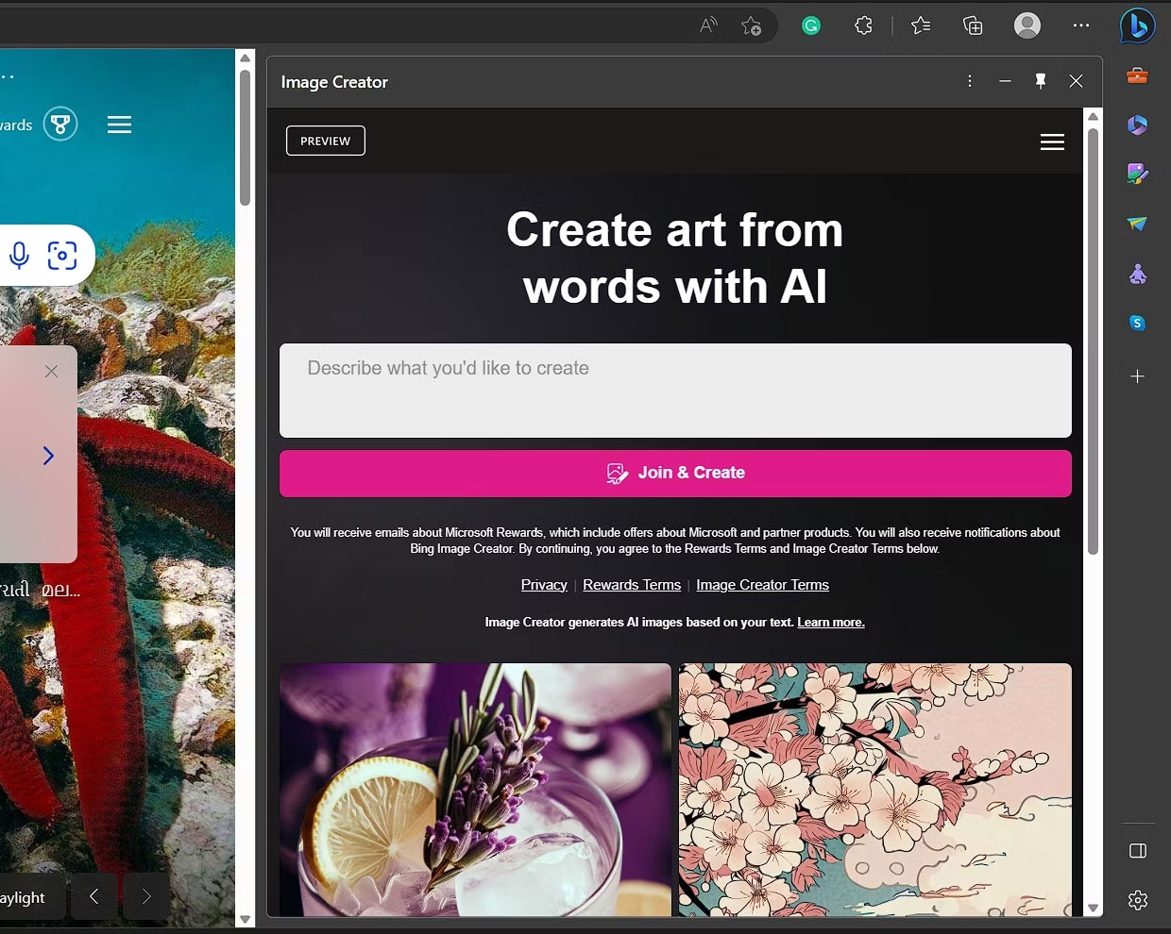Viewport: 1171px width, 934px height.
Task: Open the Image Creator sidebar icon
Action: (1137, 174)
